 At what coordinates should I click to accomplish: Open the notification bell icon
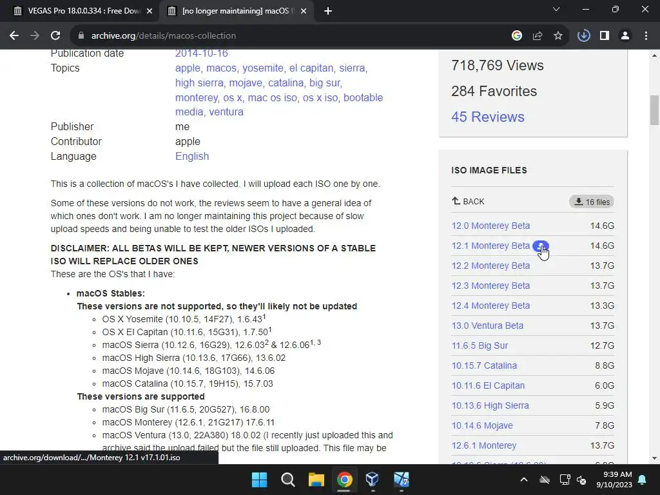(x=643, y=480)
